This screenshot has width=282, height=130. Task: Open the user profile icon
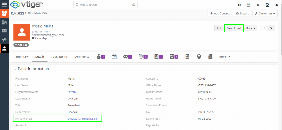point(277,5)
